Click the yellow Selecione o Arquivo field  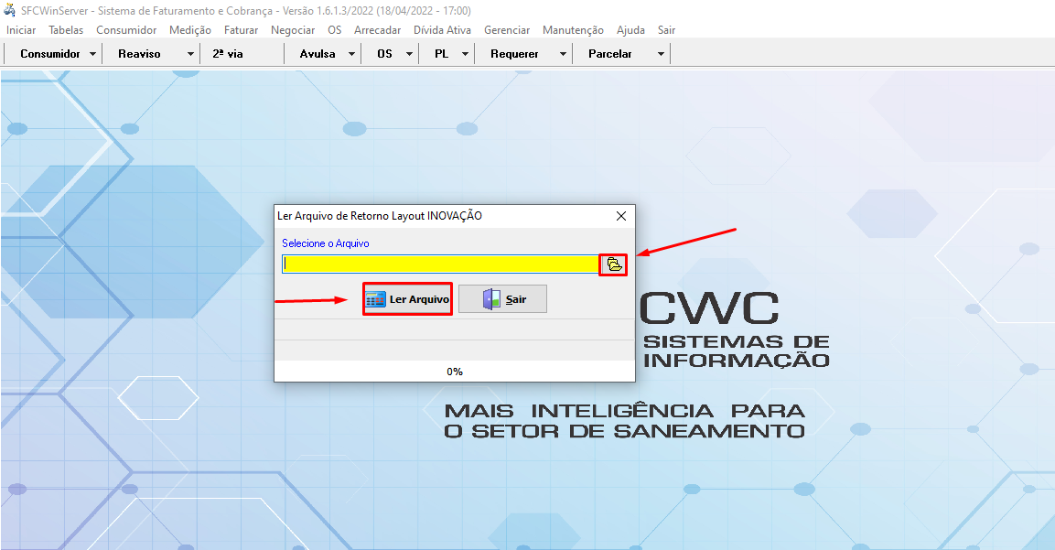point(439,264)
